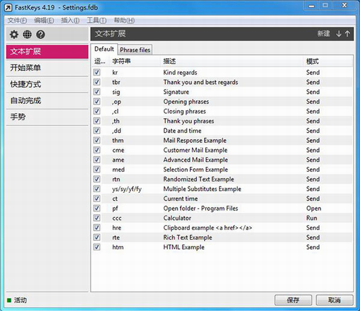The image size is (360, 311).
Task: Disable the 'ccc' Calculator shortcut checkbox
Action: pyautogui.click(x=97, y=218)
